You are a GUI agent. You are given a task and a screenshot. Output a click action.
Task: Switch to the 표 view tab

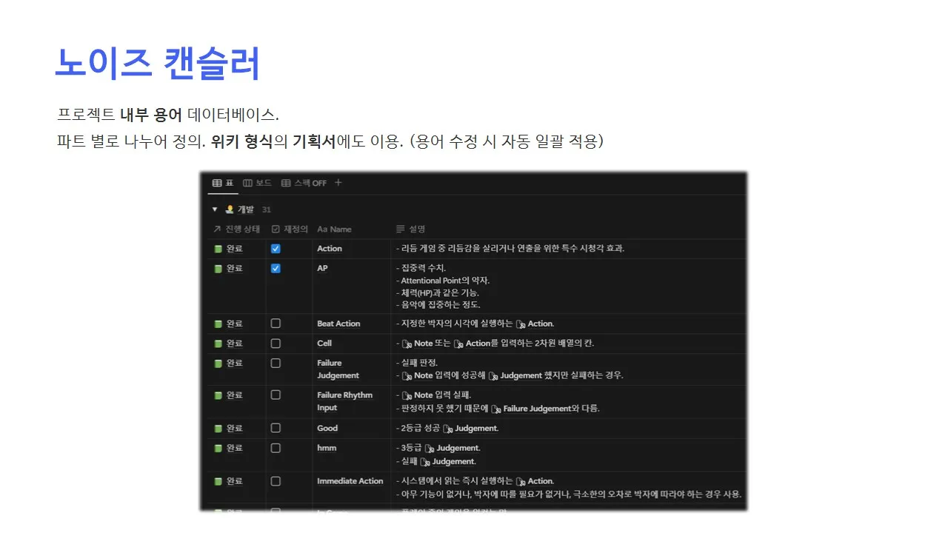pos(223,183)
